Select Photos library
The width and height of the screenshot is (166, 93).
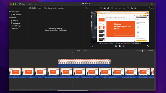coord(16,21)
